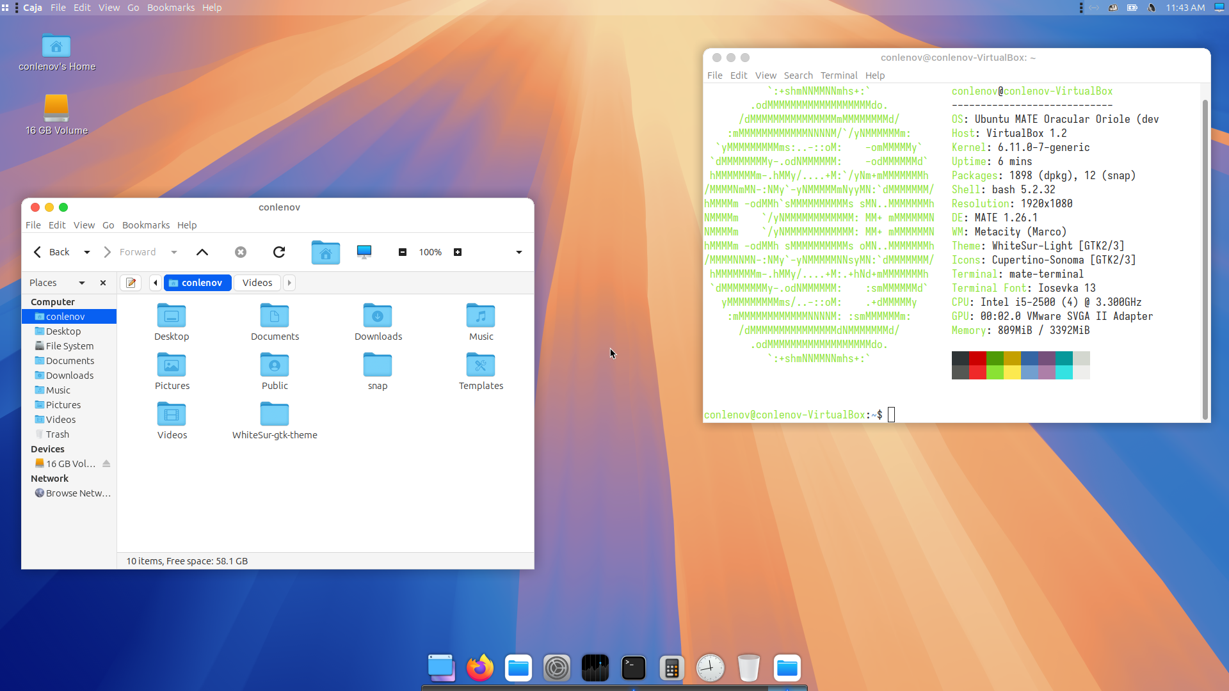This screenshot has height=691, width=1229.
Task: Reset zoom by clicking 100%
Action: [x=430, y=252]
